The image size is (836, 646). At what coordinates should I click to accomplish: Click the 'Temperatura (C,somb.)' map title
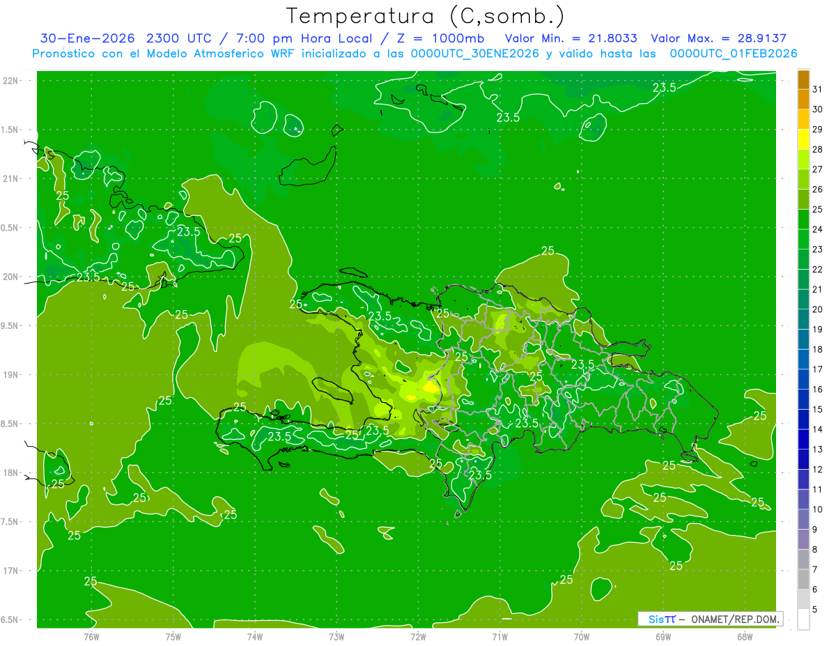coord(426,16)
